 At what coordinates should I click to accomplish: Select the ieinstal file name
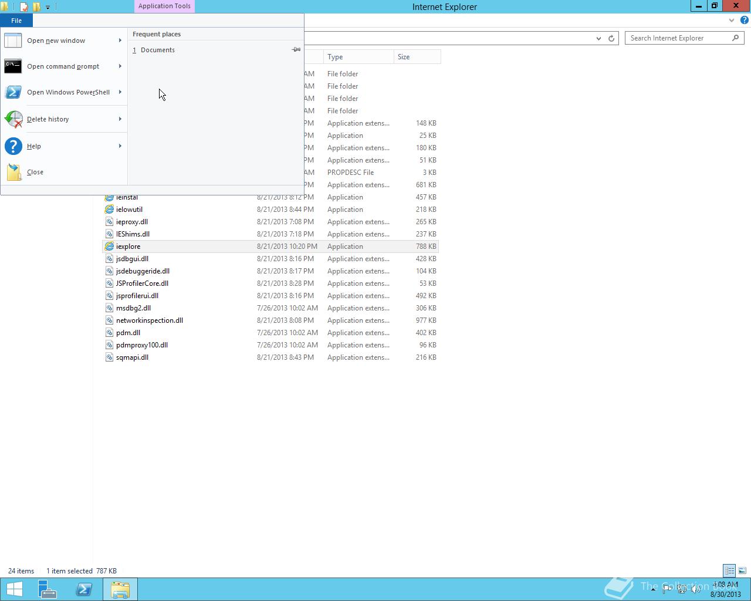pyautogui.click(x=127, y=197)
